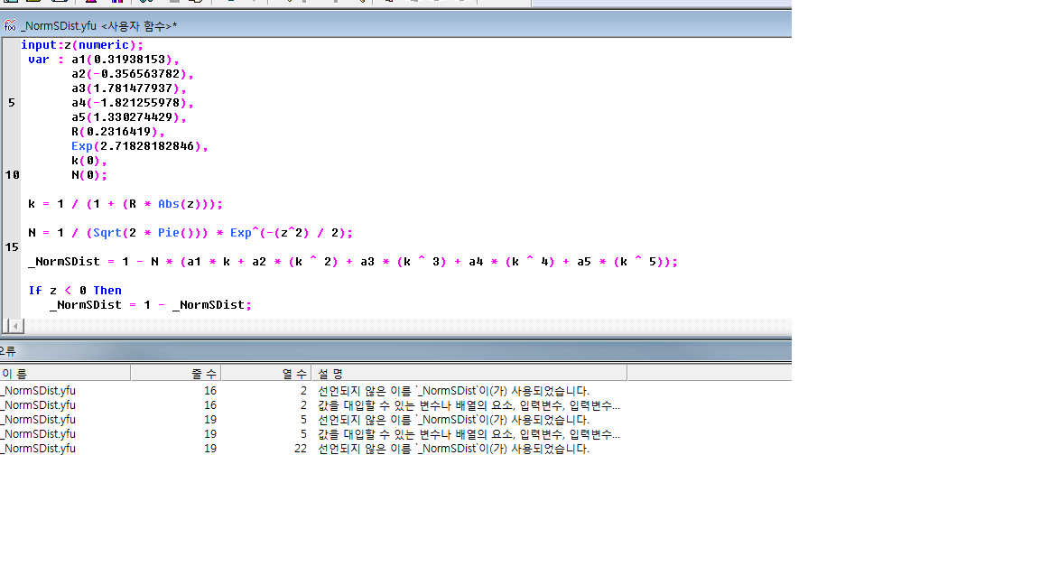The height and width of the screenshot is (585, 1040).
Task: Click line number 5 in the gutter
Action: [11, 103]
